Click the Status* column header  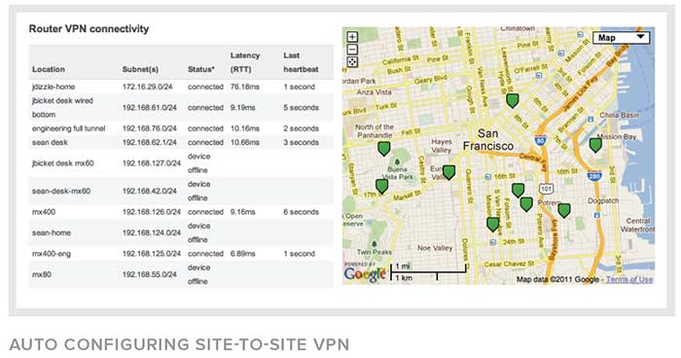pos(201,69)
